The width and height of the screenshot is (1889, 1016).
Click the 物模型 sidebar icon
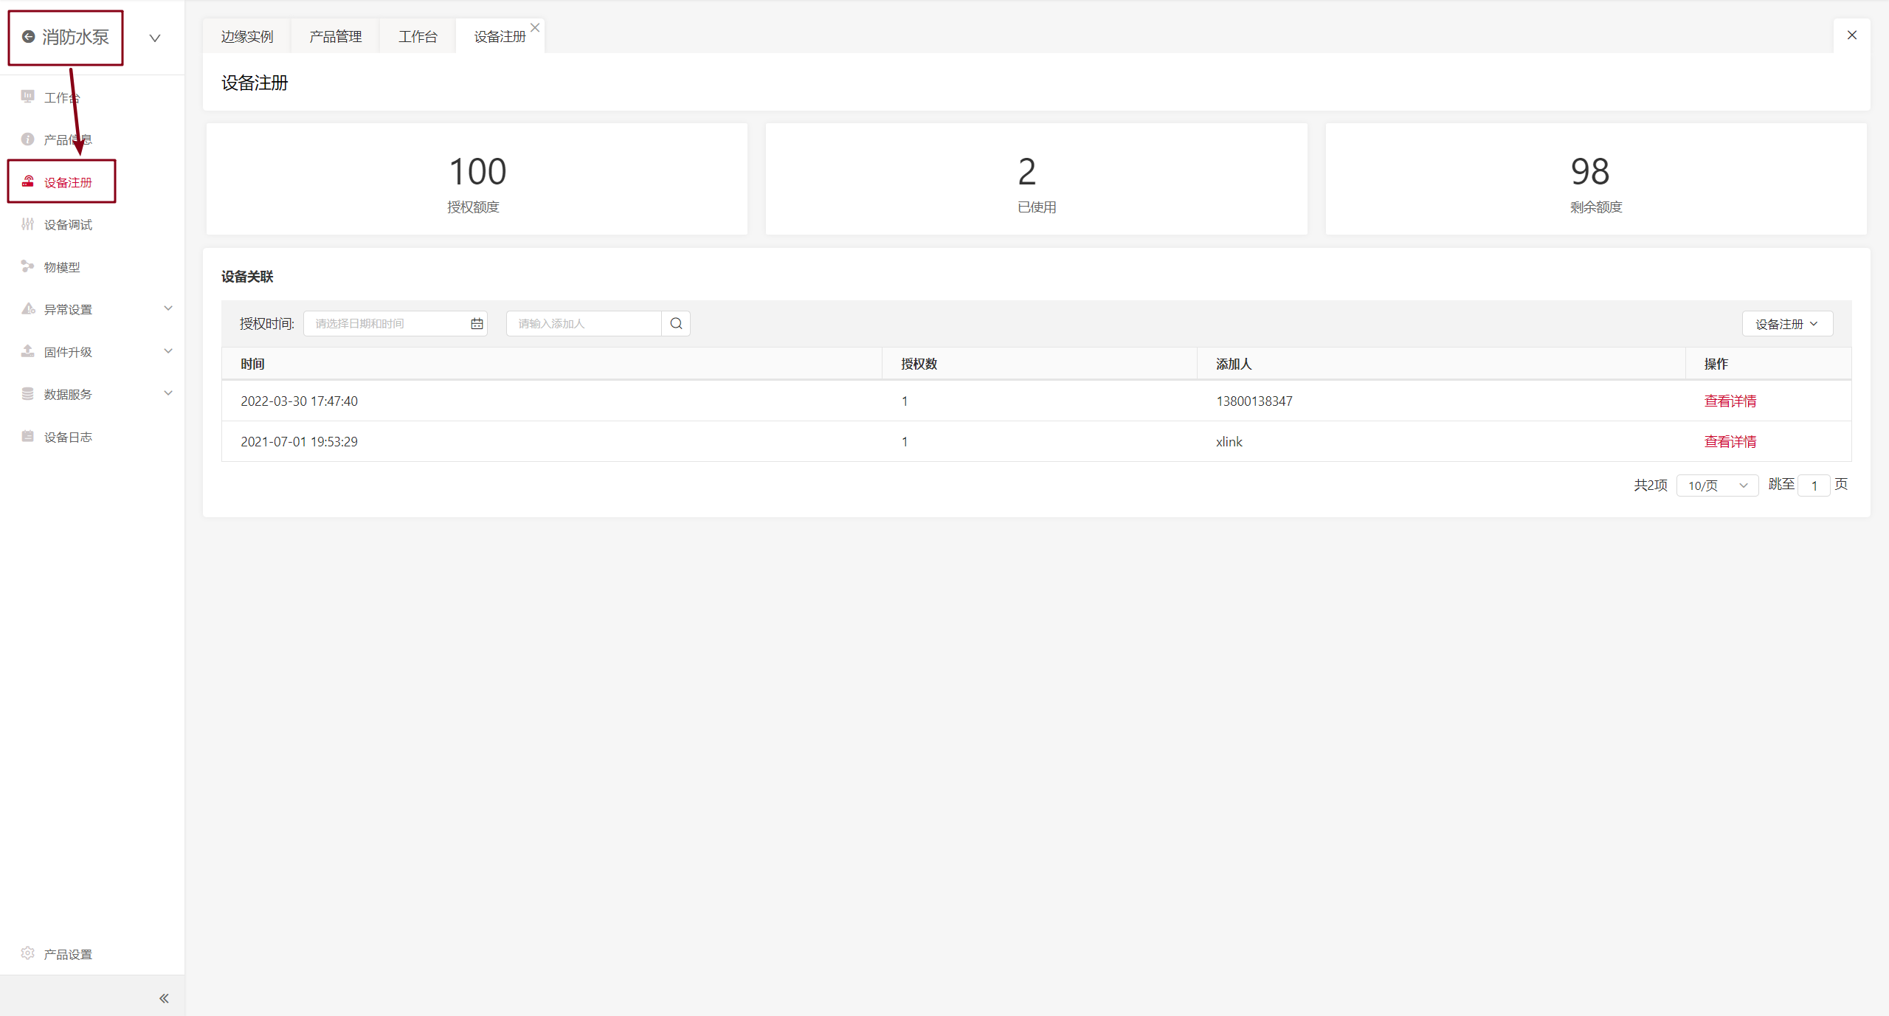click(28, 266)
